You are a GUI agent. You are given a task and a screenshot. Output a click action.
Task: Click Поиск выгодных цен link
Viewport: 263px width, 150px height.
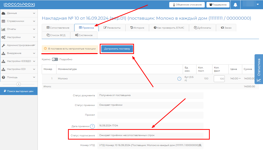(x=19, y=91)
